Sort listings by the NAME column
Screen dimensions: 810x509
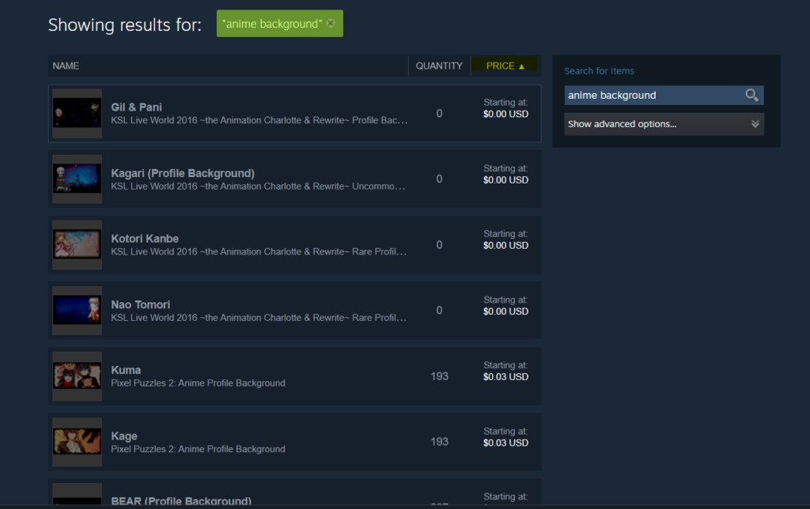(66, 66)
